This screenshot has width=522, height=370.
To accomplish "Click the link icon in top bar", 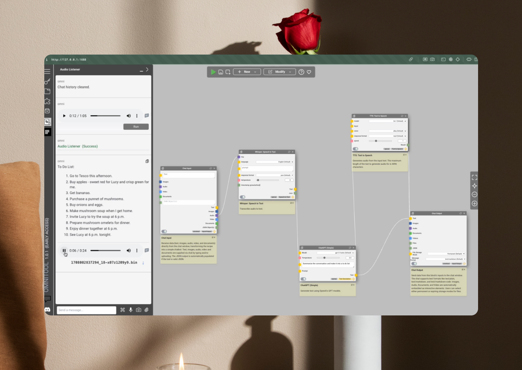I will [411, 59].
